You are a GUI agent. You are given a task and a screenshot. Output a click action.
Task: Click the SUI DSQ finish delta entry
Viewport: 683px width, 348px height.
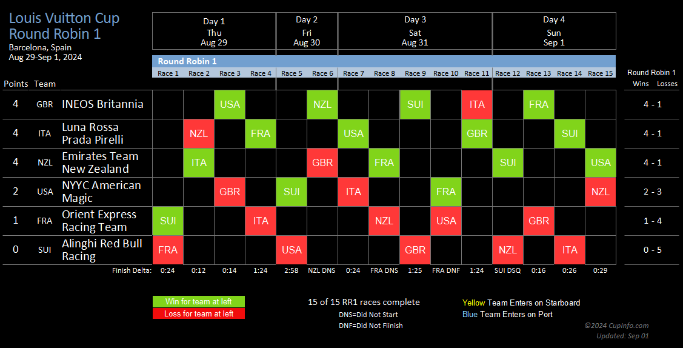[508, 270]
